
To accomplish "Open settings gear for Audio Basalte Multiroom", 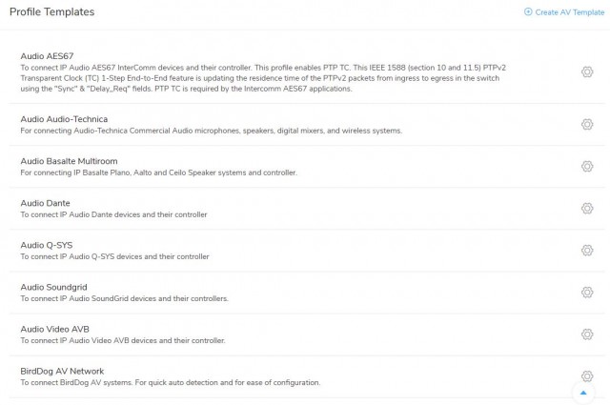I will click(587, 167).
